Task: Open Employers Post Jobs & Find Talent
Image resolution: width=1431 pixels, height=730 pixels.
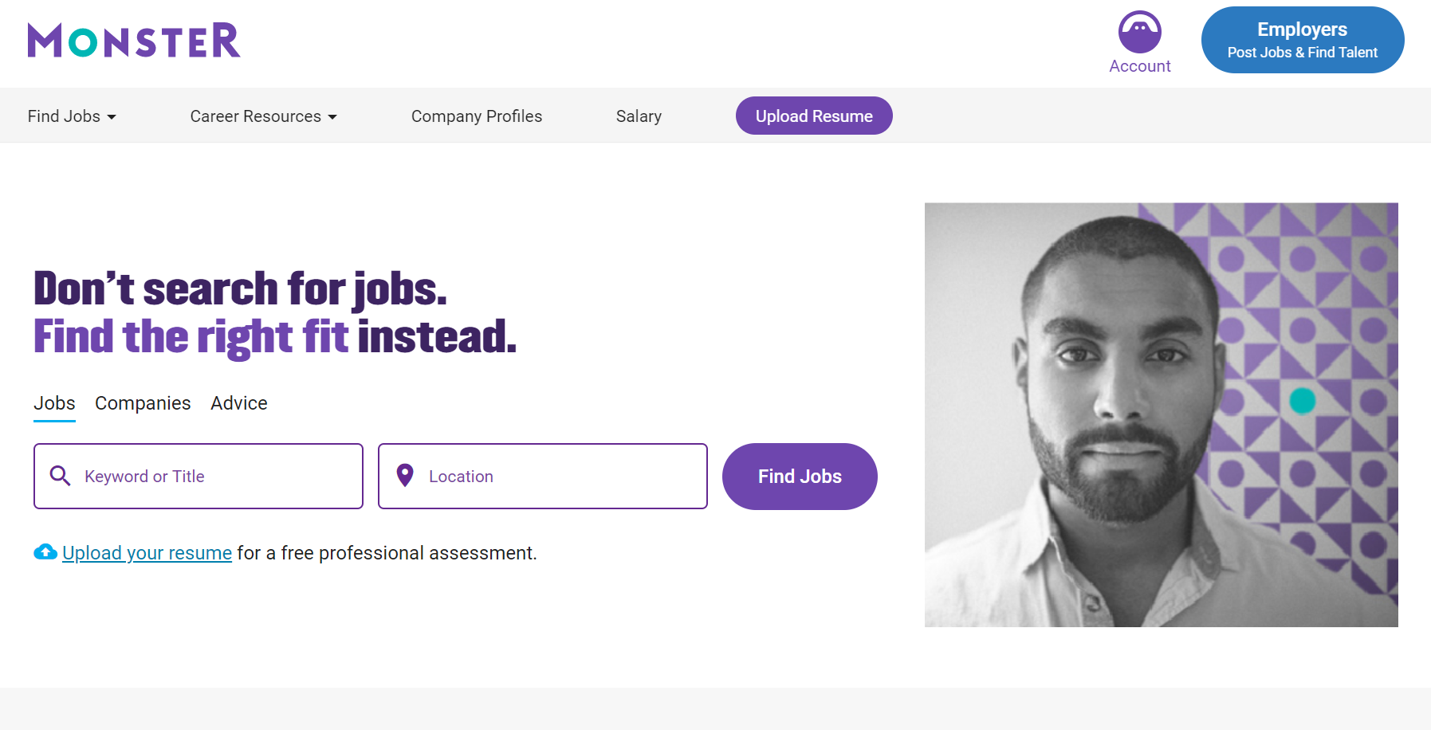Action: [x=1302, y=39]
